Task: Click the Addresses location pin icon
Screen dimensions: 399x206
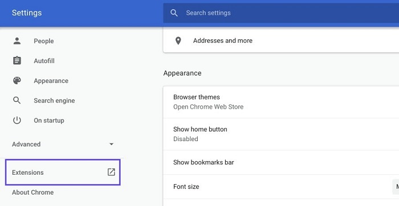Action: coord(178,40)
